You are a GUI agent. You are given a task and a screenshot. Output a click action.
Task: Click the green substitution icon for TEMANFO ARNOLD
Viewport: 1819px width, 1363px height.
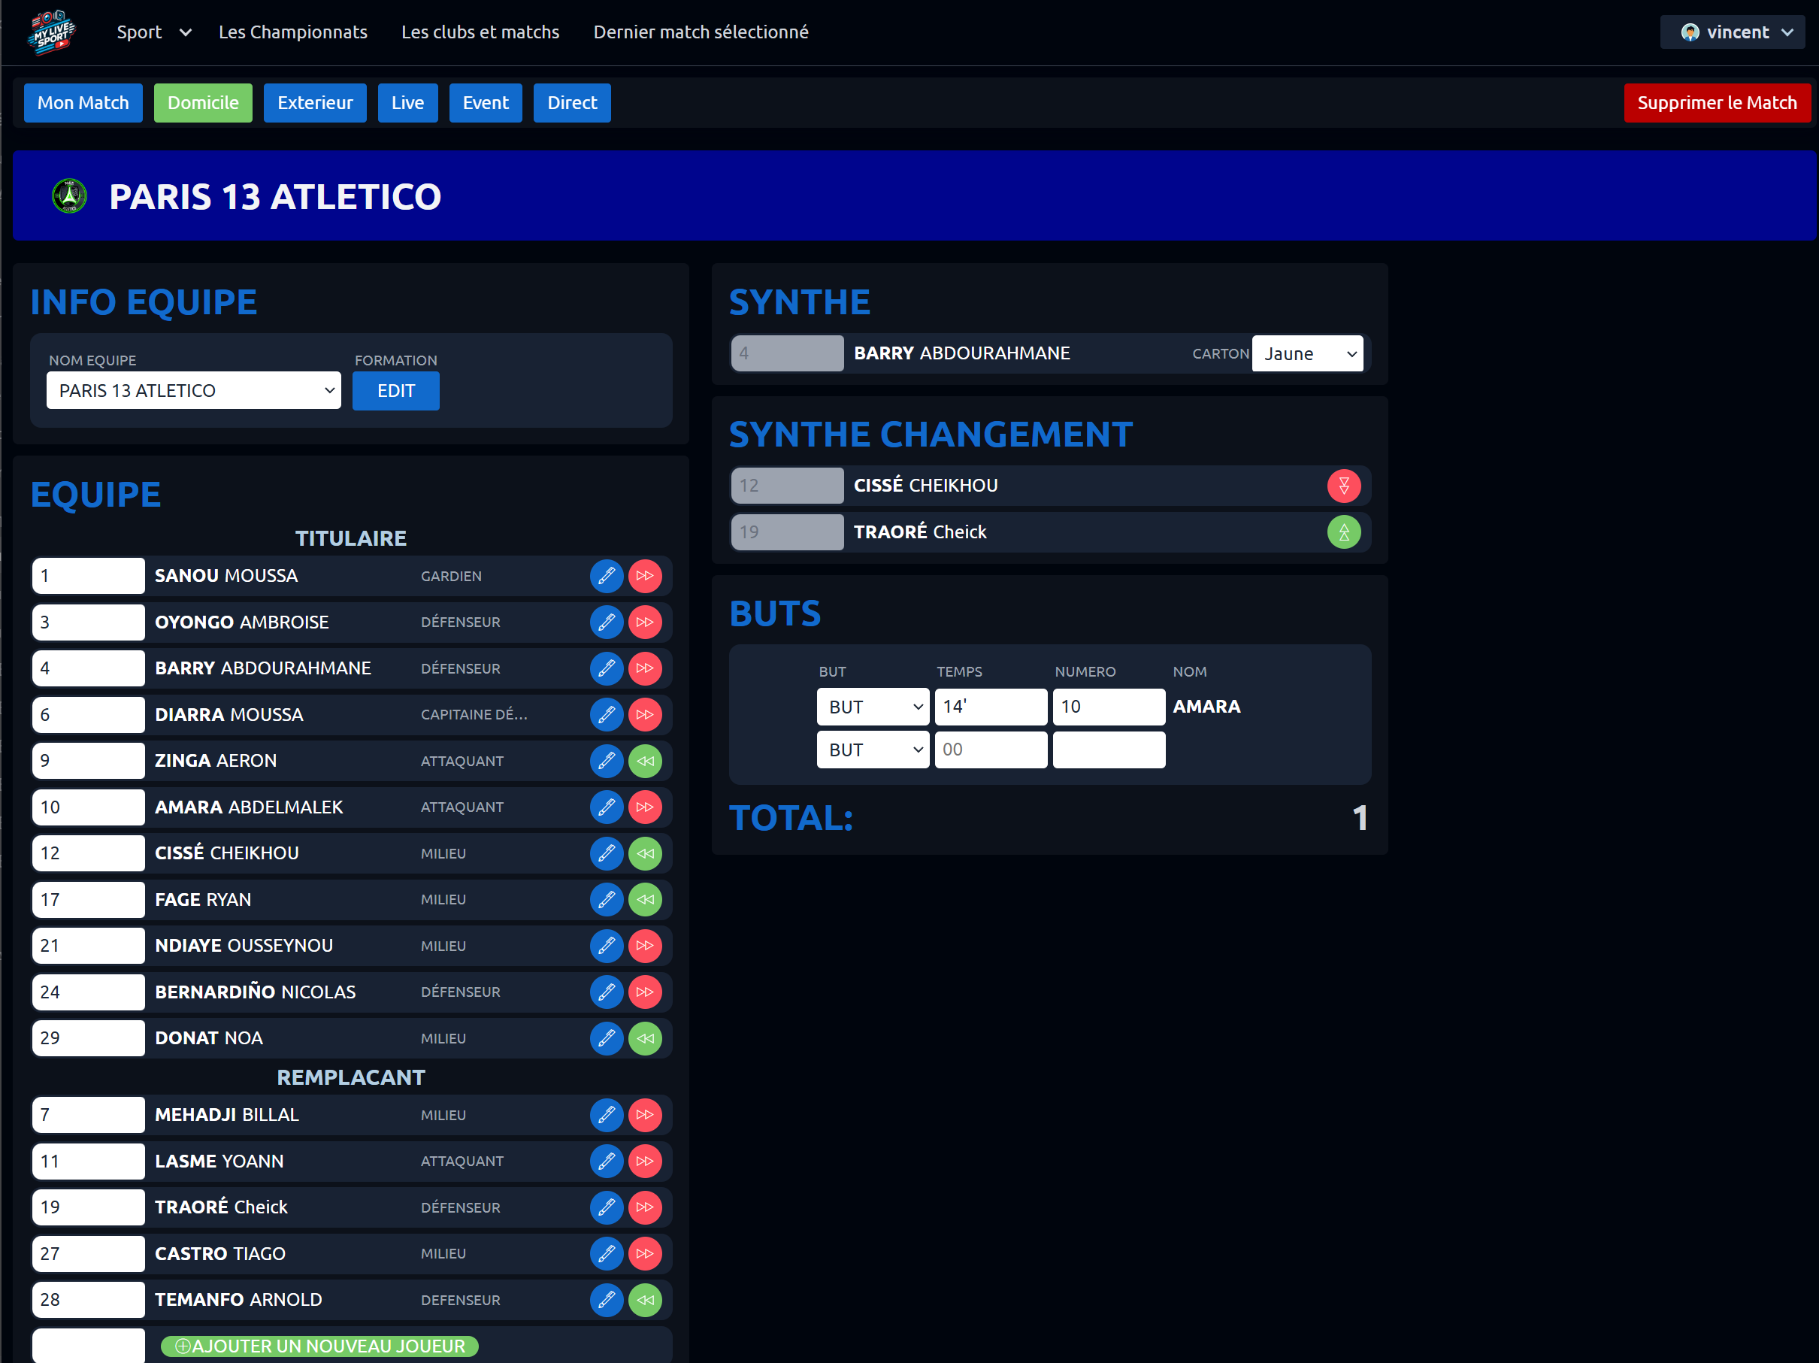[x=646, y=1300]
